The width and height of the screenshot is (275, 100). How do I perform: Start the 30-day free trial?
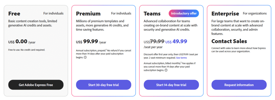pos(103,85)
